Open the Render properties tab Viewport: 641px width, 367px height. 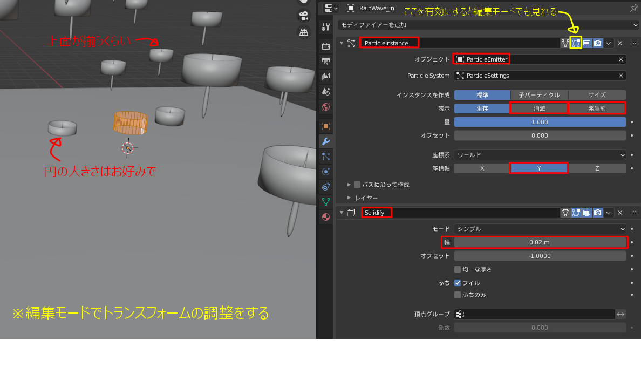pyautogui.click(x=325, y=46)
